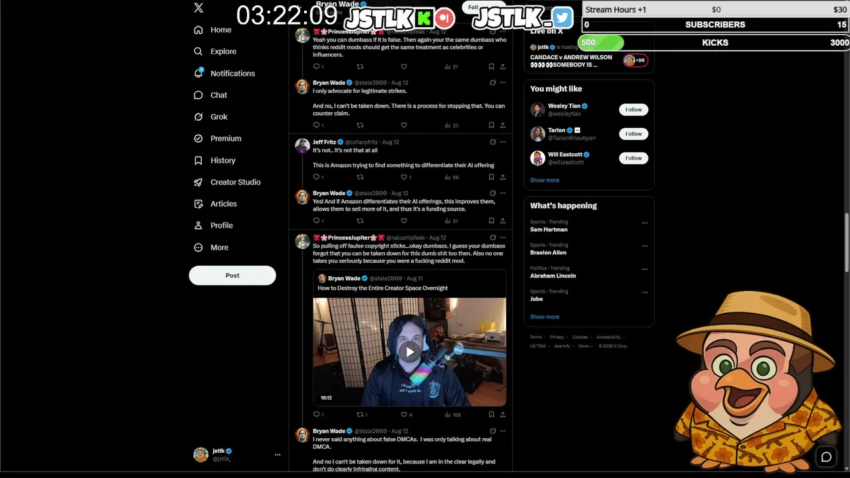
Task: Like the 'I only advocate for legitimate strikes' tweet
Action: 404,125
